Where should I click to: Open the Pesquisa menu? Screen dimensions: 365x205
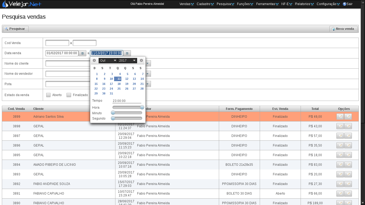click(x=226, y=4)
